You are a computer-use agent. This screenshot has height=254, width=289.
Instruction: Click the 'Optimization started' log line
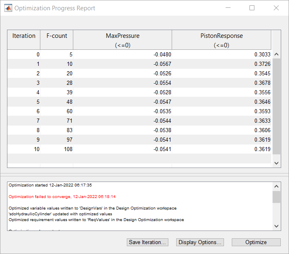(50, 185)
